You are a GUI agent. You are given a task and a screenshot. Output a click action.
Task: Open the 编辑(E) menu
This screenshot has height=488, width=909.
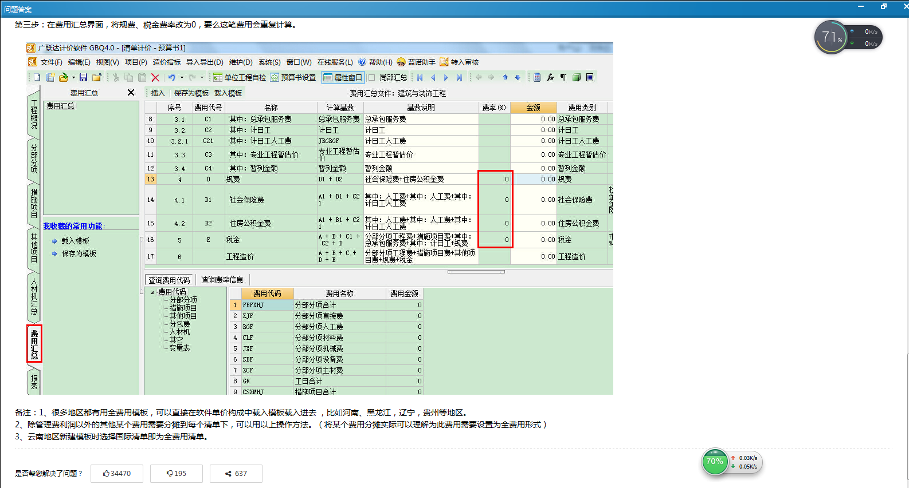click(79, 62)
